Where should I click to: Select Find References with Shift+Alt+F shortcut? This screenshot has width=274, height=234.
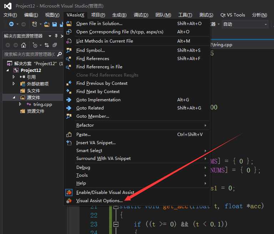(x=137, y=59)
